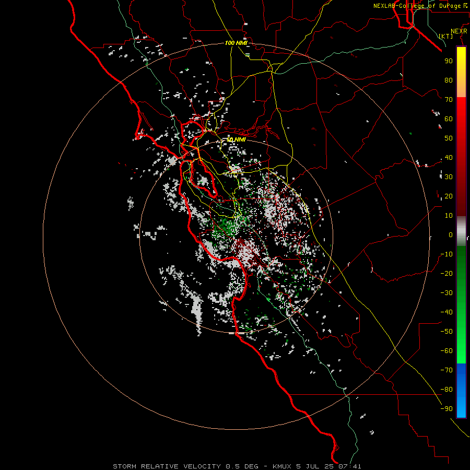Click the NEXR label above the scale

click(x=459, y=31)
